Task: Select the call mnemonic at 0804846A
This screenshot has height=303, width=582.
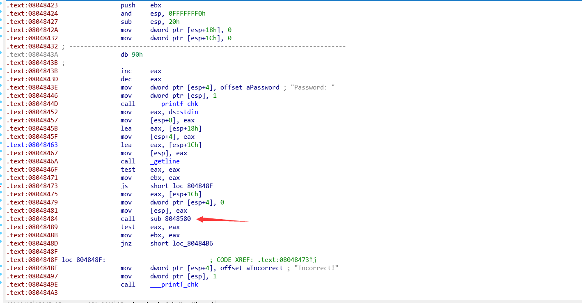Action: [128, 161]
